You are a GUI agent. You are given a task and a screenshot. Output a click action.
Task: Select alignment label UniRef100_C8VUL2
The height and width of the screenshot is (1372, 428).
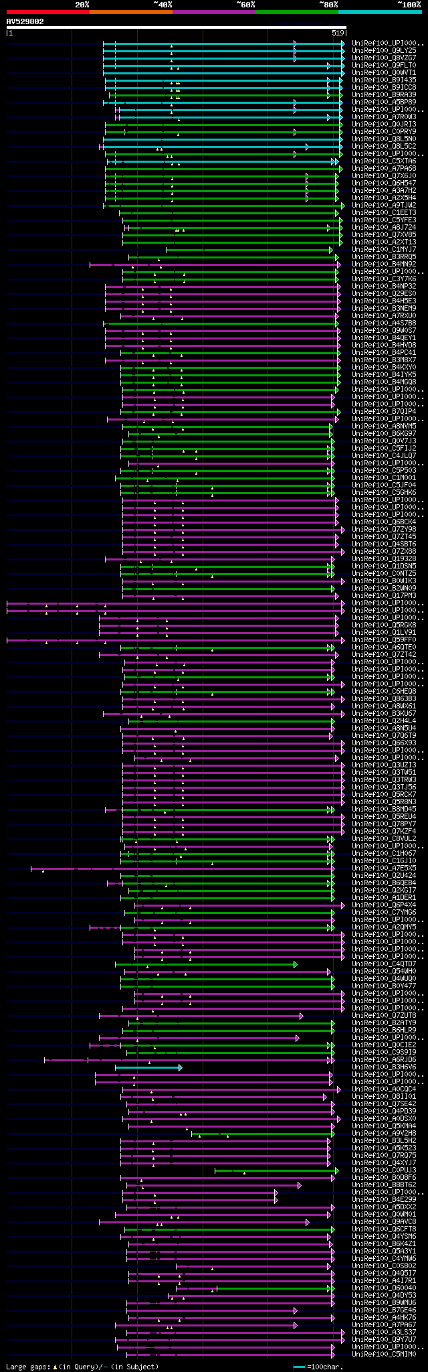(x=384, y=838)
